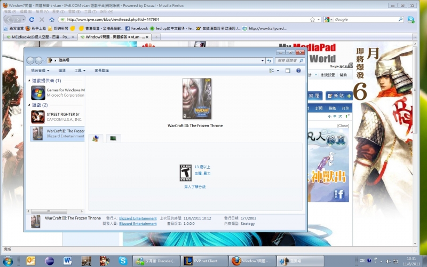Screen dimensions: 427x267
Task: Collapse the 遊戲 (2) group
Action: click(29, 105)
